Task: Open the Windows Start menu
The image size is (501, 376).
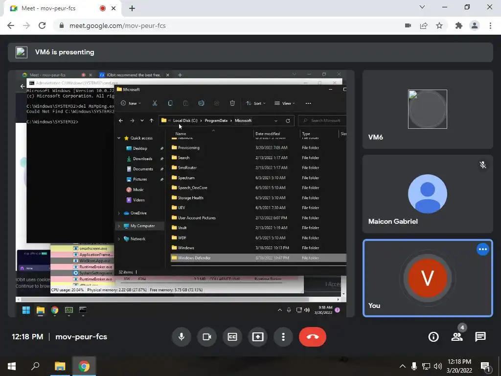Action: coord(12,366)
